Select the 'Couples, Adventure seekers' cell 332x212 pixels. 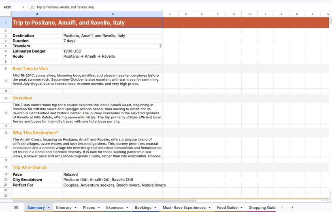113,185
